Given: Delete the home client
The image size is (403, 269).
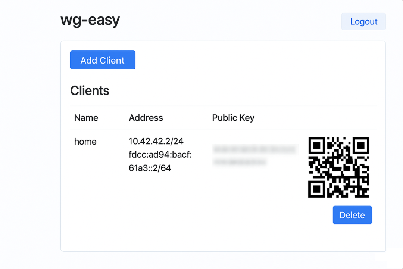Looking at the screenshot, I should tap(352, 215).
